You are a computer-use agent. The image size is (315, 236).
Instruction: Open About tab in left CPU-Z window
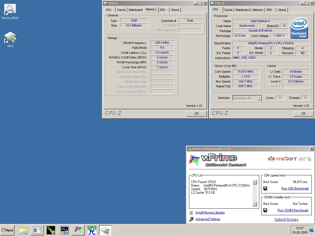[x=175, y=10]
